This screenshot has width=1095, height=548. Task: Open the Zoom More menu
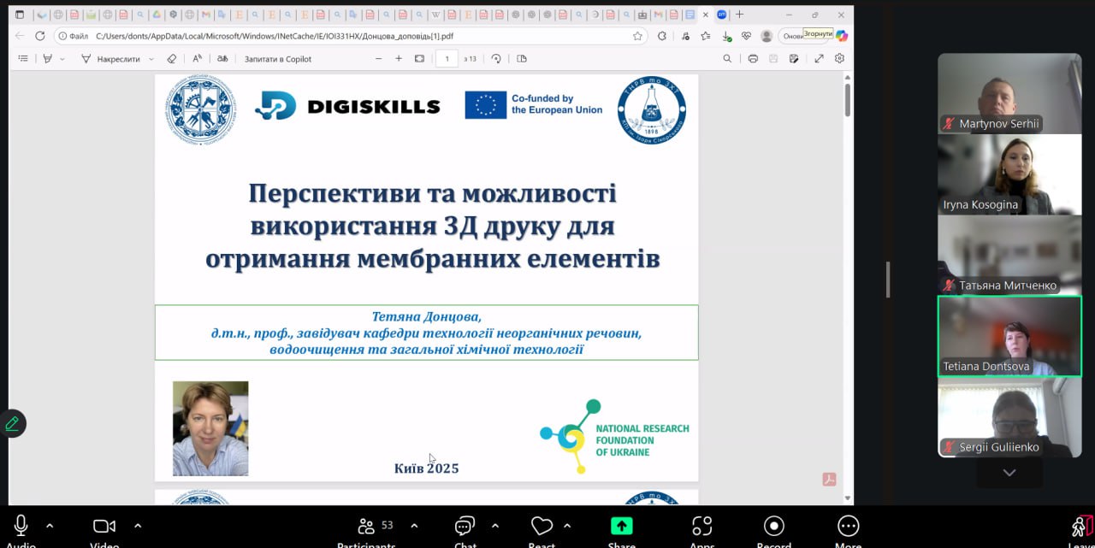(848, 526)
